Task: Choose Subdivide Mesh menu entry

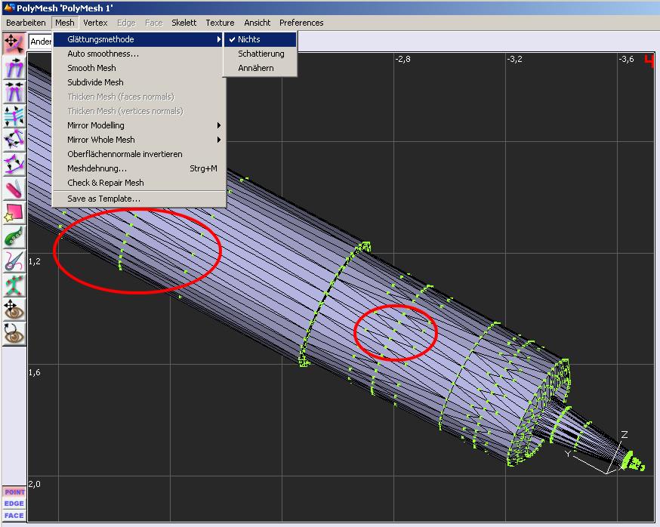Action: [x=138, y=82]
